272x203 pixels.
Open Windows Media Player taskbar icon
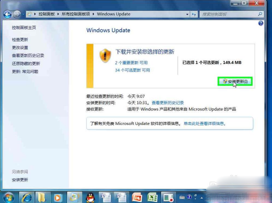coord(58,198)
